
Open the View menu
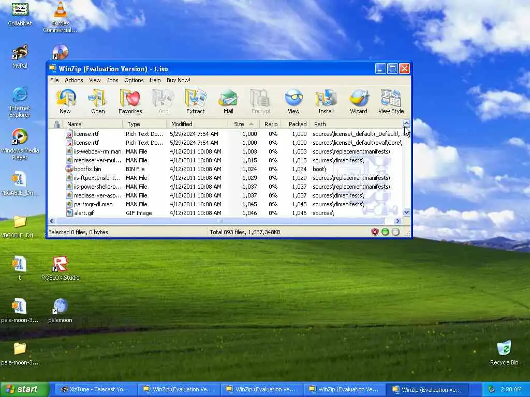pyautogui.click(x=95, y=80)
